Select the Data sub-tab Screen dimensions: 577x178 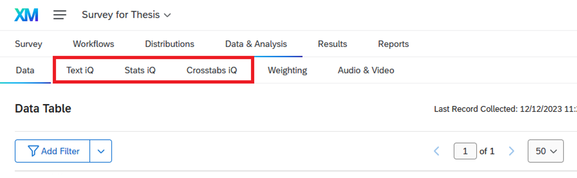[25, 70]
